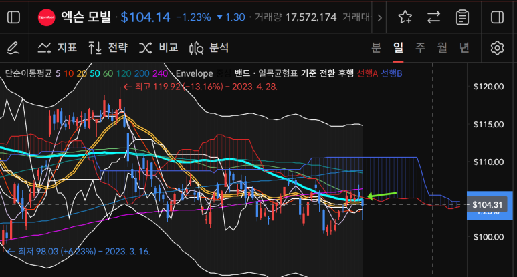Viewport: 517px width, 277px height.
Task: Toggle the Ichimoku 전환 line
Action: [327, 73]
